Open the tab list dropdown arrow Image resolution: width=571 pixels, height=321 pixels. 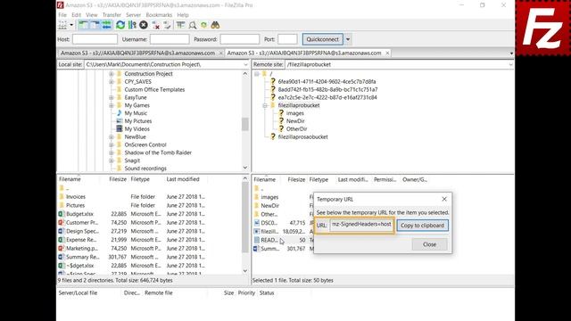click(511, 53)
